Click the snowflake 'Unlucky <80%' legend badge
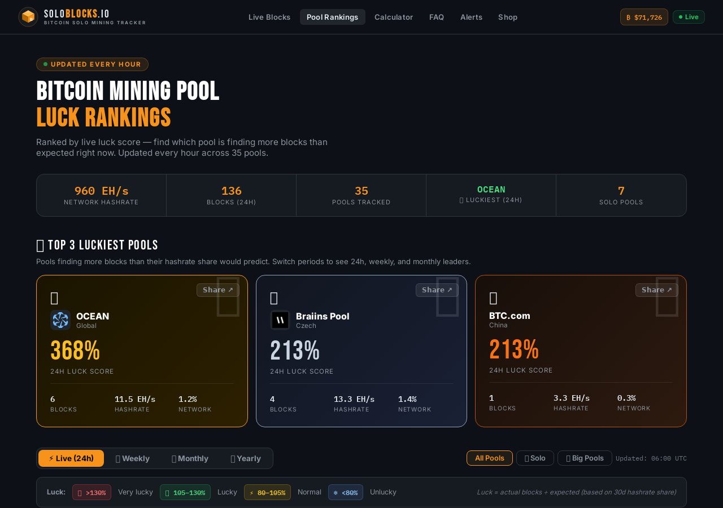Viewport: 723px width, 508px height. coord(346,492)
